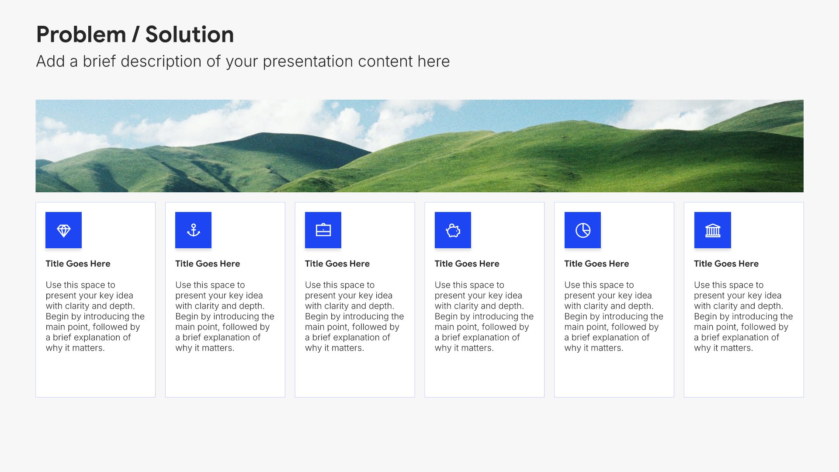Click 'Title Goes Here' under briefcase icon

point(337,264)
